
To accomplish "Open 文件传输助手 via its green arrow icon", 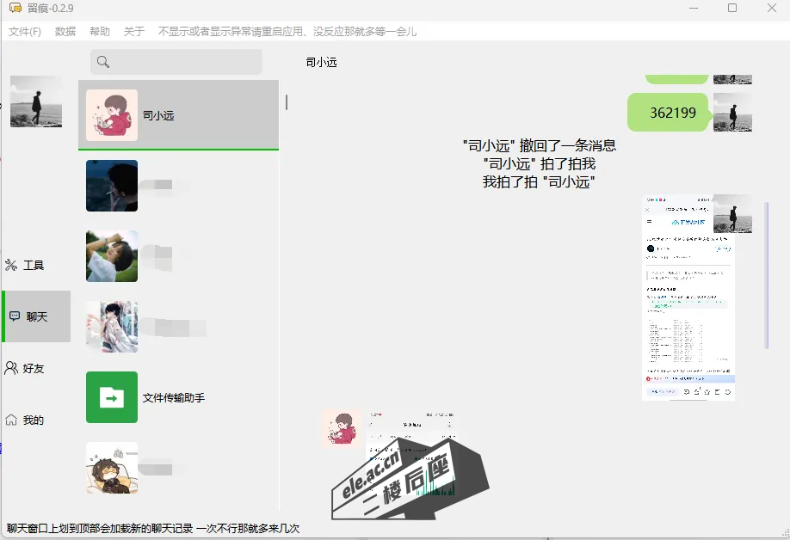I will point(112,397).
